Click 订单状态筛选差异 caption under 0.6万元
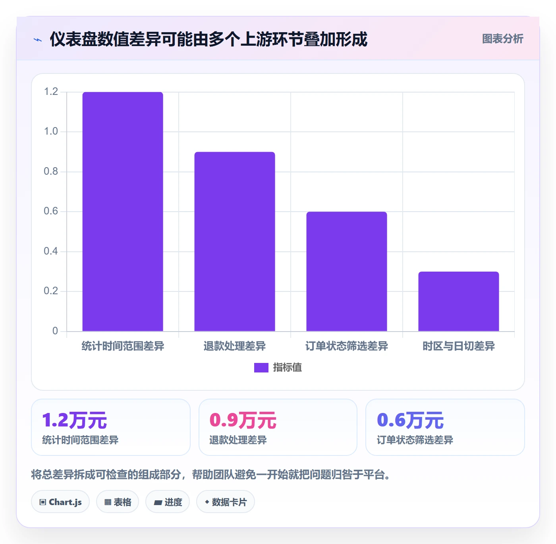 415,440
